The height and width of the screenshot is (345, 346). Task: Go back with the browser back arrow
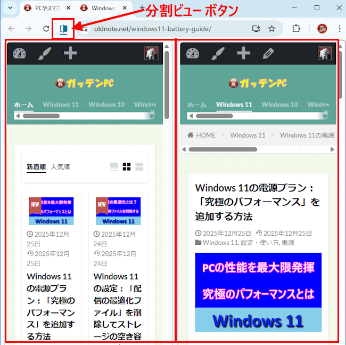click(11, 29)
